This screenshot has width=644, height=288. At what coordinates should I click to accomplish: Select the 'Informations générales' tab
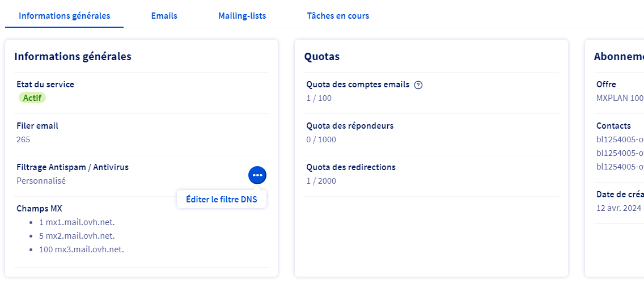pos(64,16)
